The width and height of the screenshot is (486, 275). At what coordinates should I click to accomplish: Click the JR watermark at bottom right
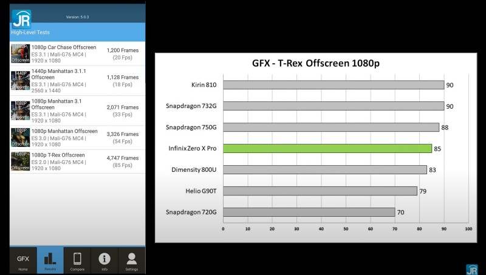click(x=471, y=269)
